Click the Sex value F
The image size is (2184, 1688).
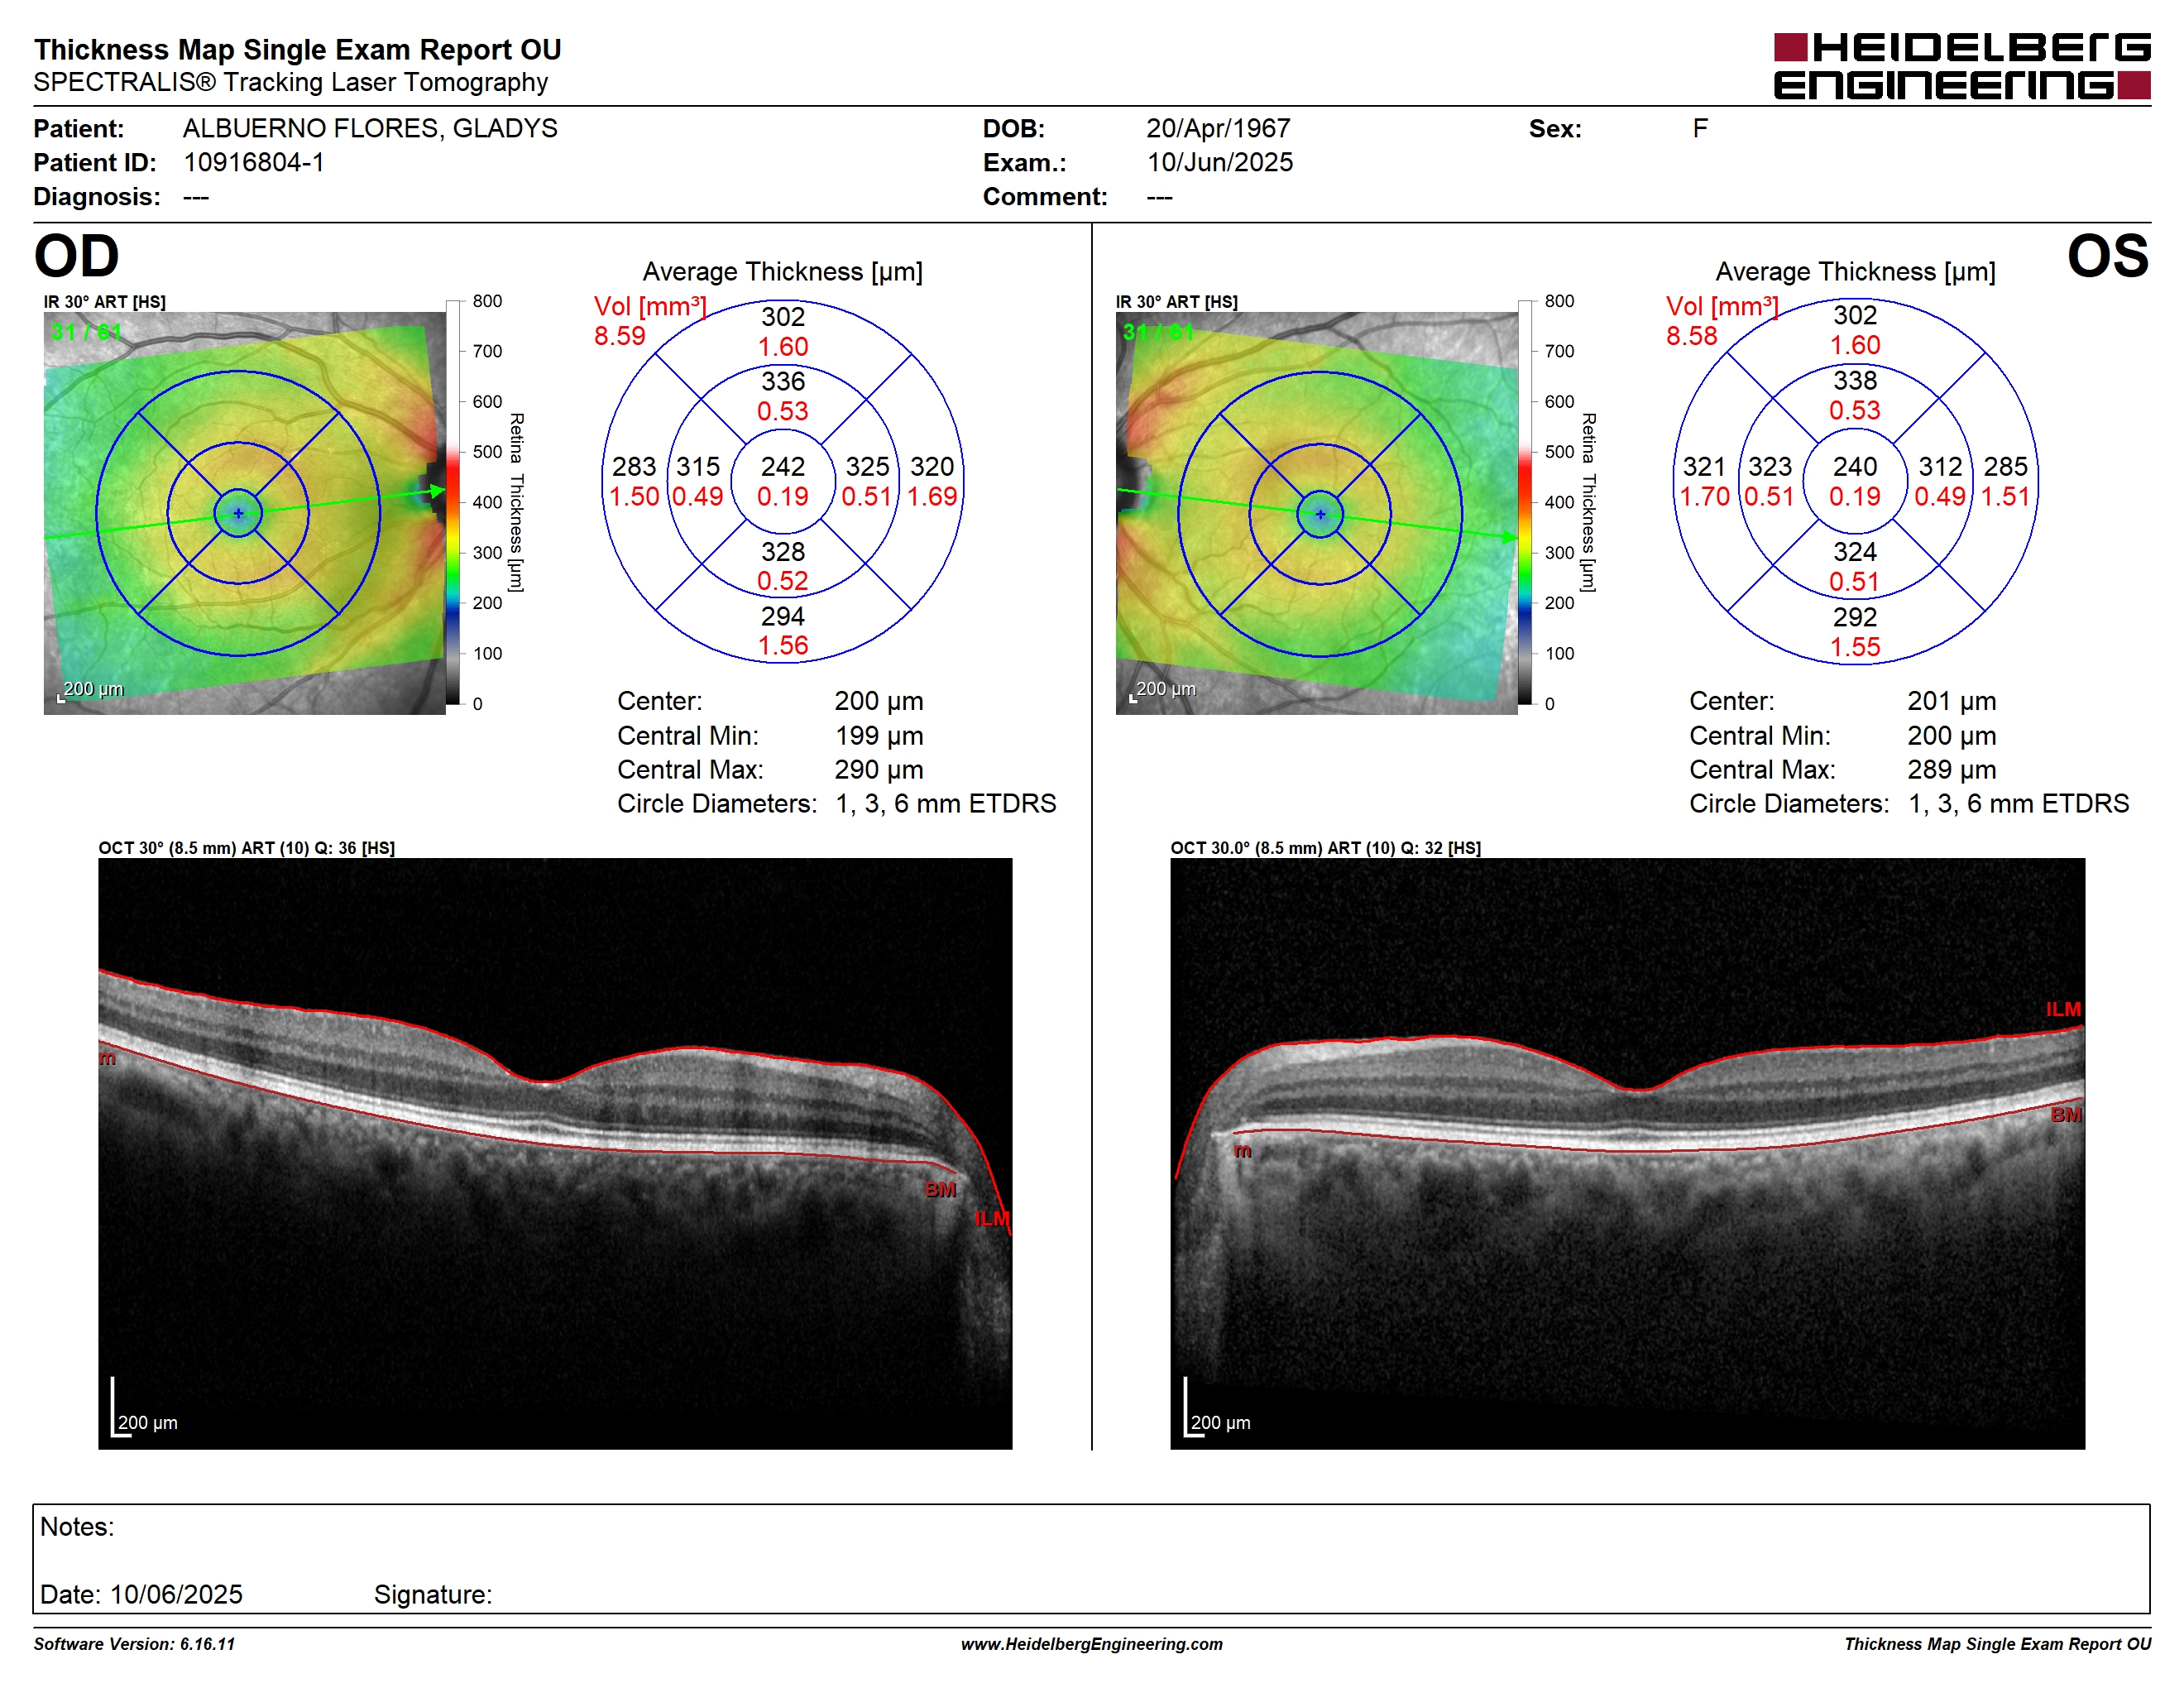1700,128
